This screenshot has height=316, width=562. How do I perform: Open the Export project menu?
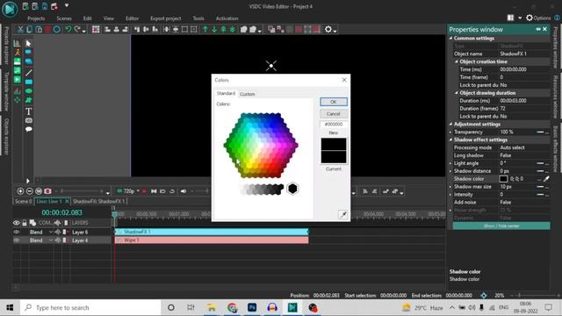click(x=166, y=18)
